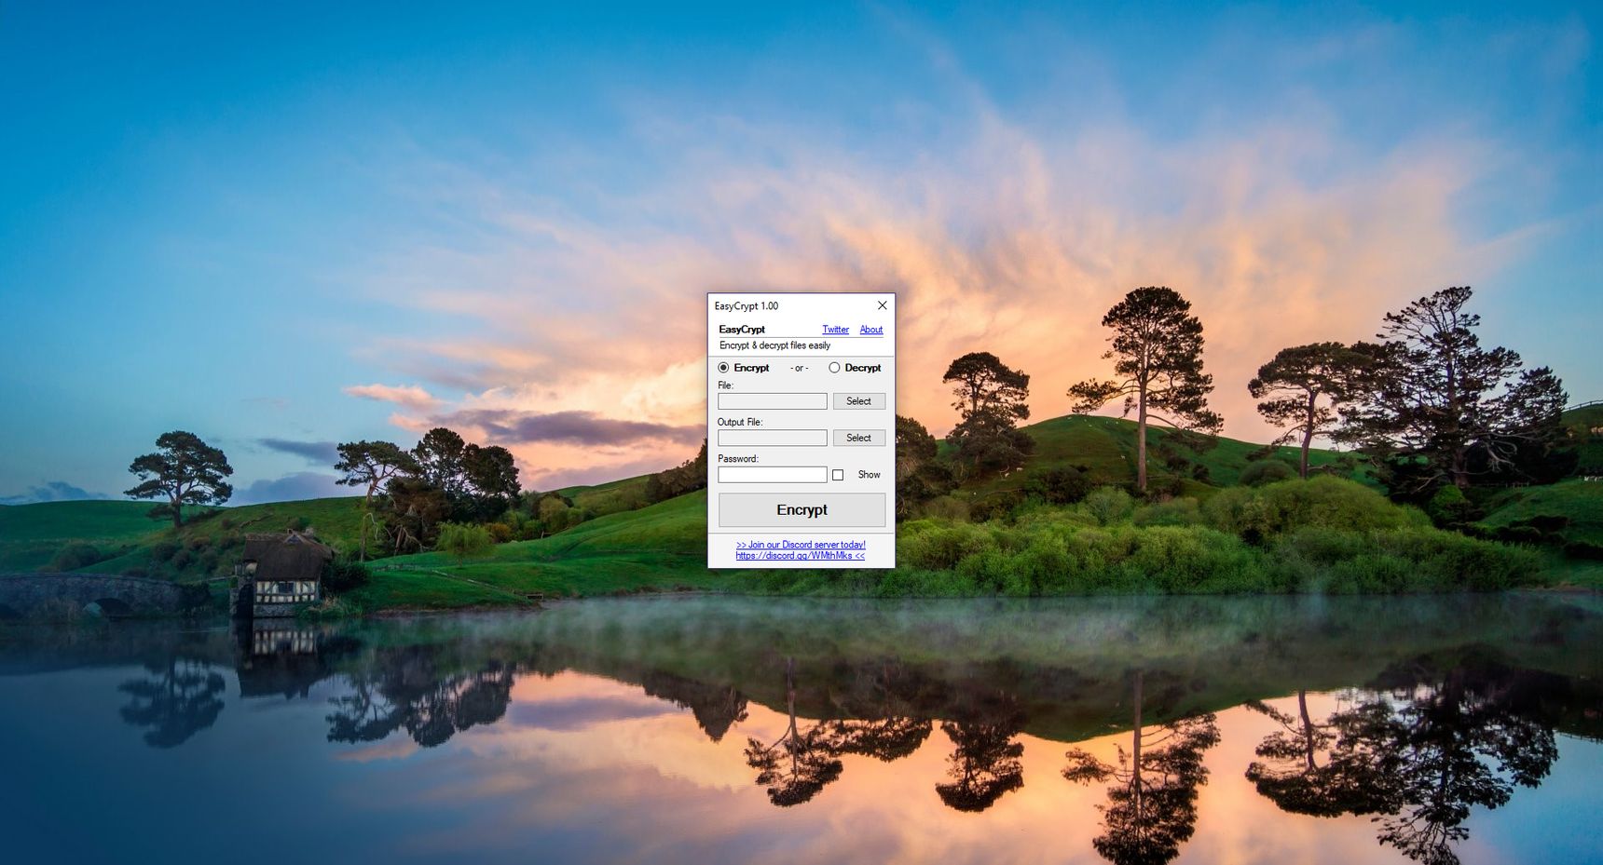Click the 'File:' label above first field
1603x865 pixels.
725,385
